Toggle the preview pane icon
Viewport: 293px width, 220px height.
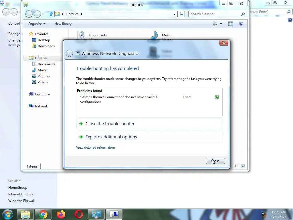231,24
